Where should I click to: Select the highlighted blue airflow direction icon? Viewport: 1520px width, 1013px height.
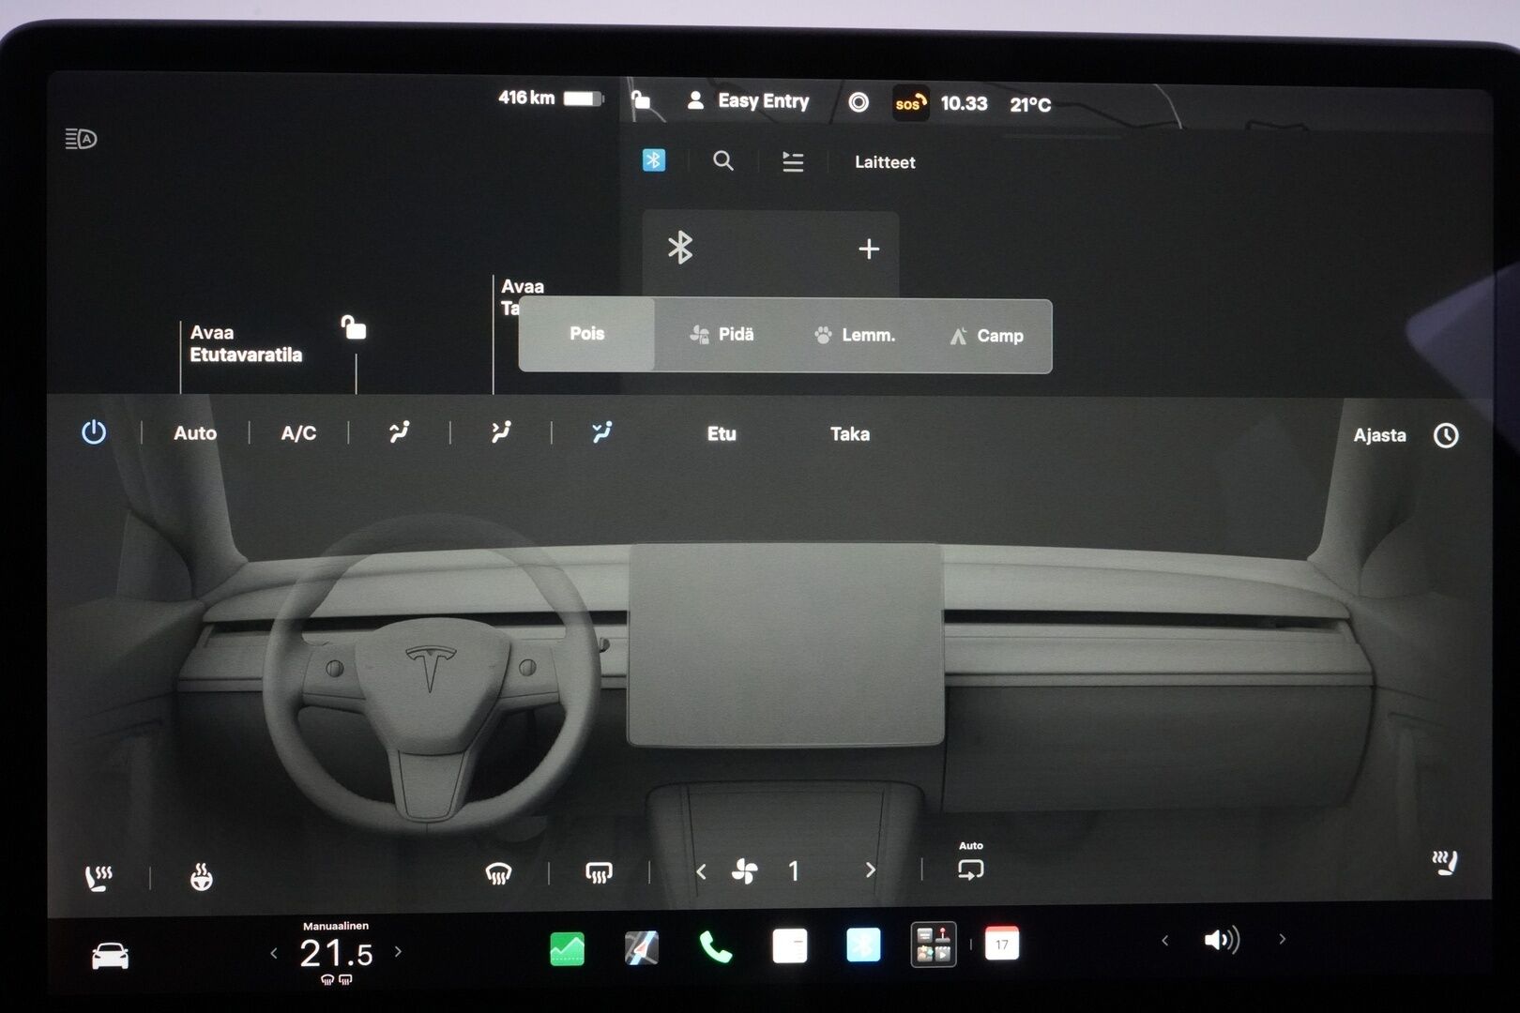click(601, 431)
